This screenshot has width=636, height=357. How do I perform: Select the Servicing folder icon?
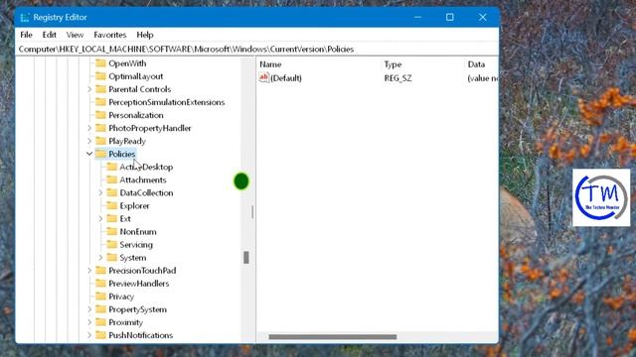[x=112, y=245]
